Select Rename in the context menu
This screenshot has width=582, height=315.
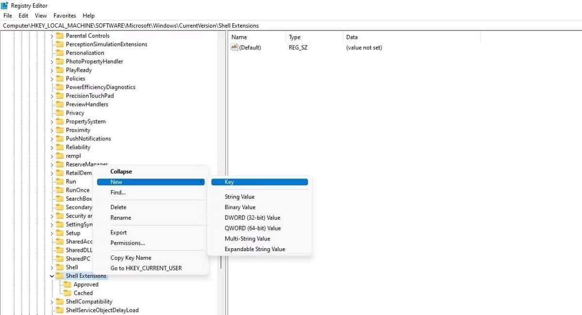coord(120,218)
